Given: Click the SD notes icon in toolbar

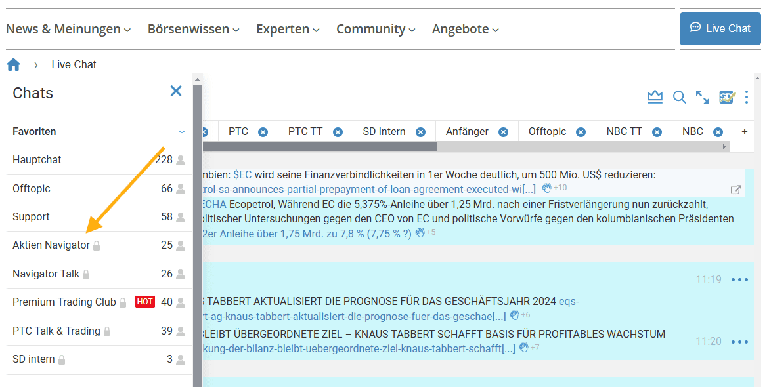Looking at the screenshot, I should (726, 97).
